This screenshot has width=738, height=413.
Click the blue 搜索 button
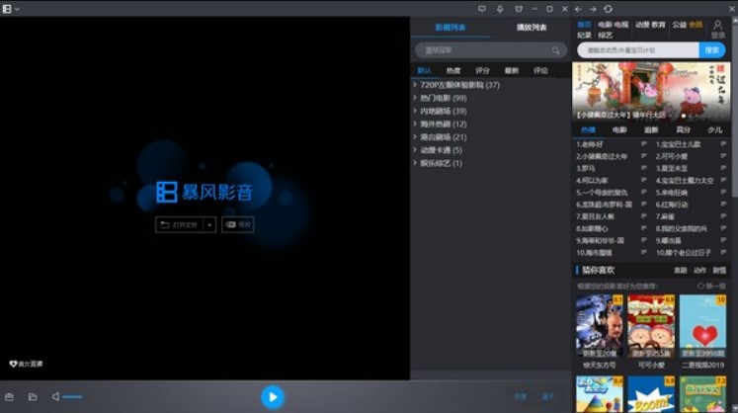pyautogui.click(x=712, y=50)
